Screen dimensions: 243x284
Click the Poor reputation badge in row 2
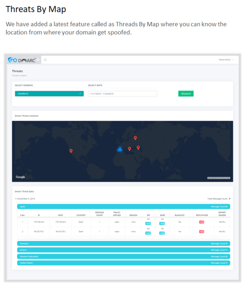[202, 232]
